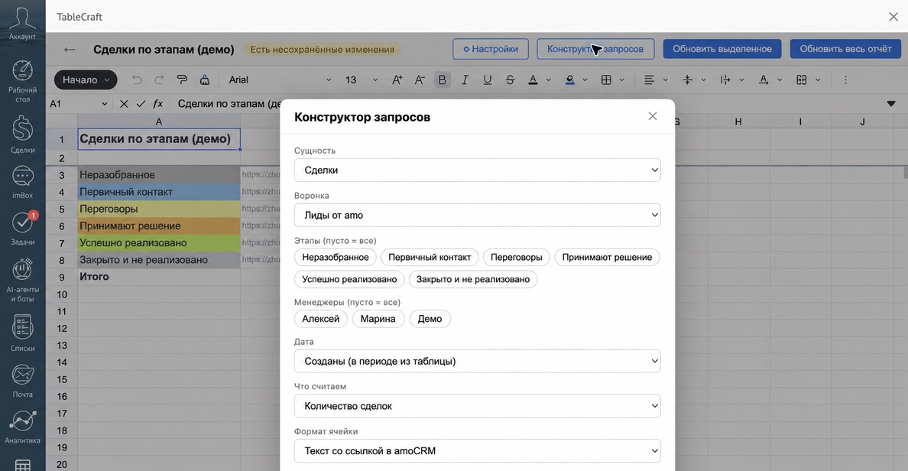Screen dimensions: 908x471
Task: Click the text rotation icon
Action: [x=764, y=80]
